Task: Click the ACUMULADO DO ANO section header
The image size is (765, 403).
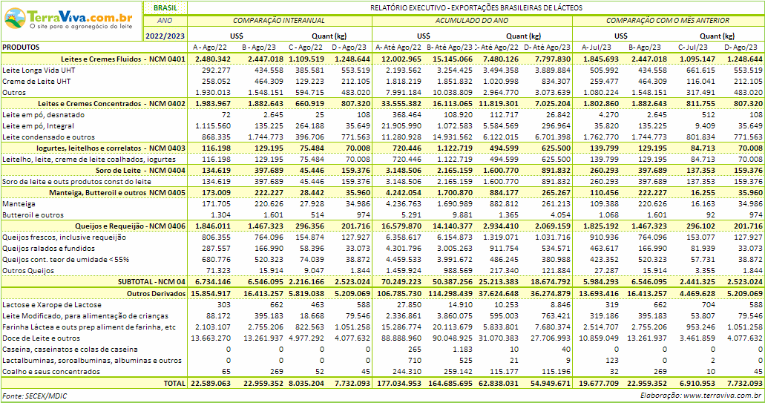Action: tap(471, 21)
